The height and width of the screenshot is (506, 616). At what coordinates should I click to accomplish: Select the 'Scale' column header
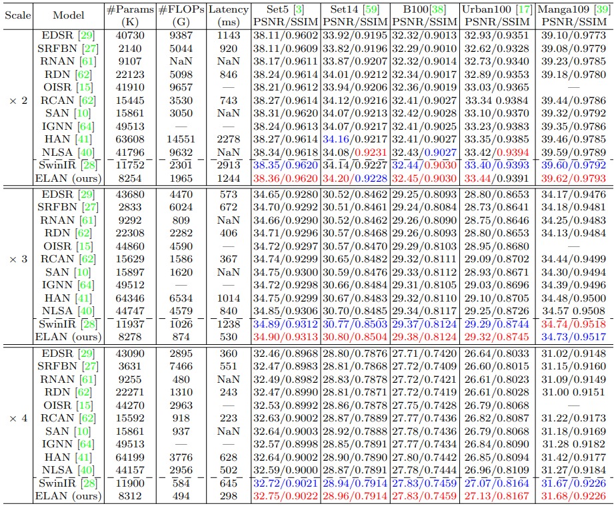[x=17, y=15]
